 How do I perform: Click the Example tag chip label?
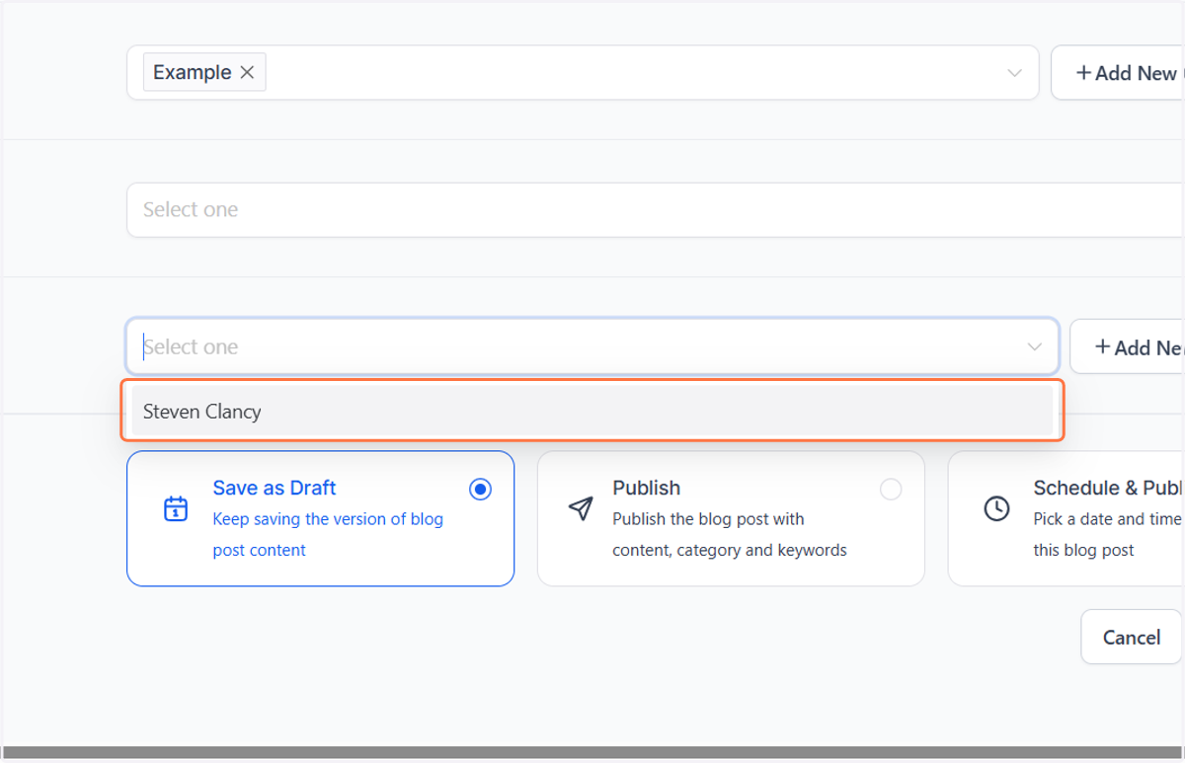pos(192,72)
